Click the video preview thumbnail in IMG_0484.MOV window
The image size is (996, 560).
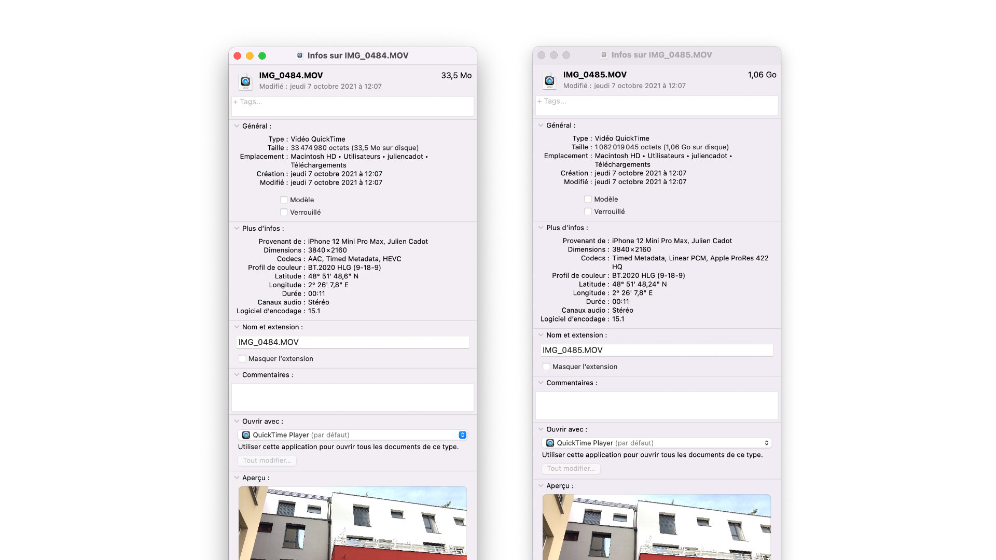pyautogui.click(x=353, y=523)
